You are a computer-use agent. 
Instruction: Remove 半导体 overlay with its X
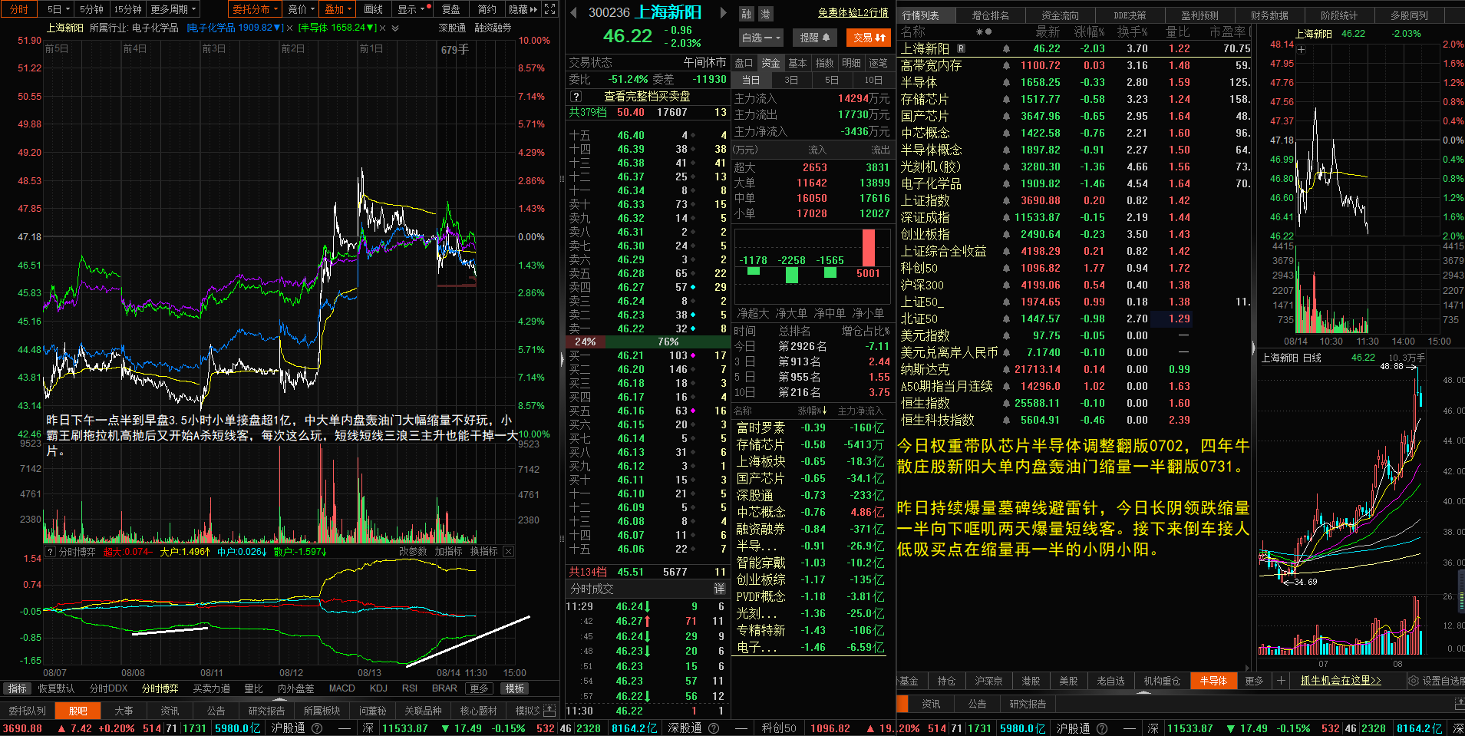coord(381,28)
